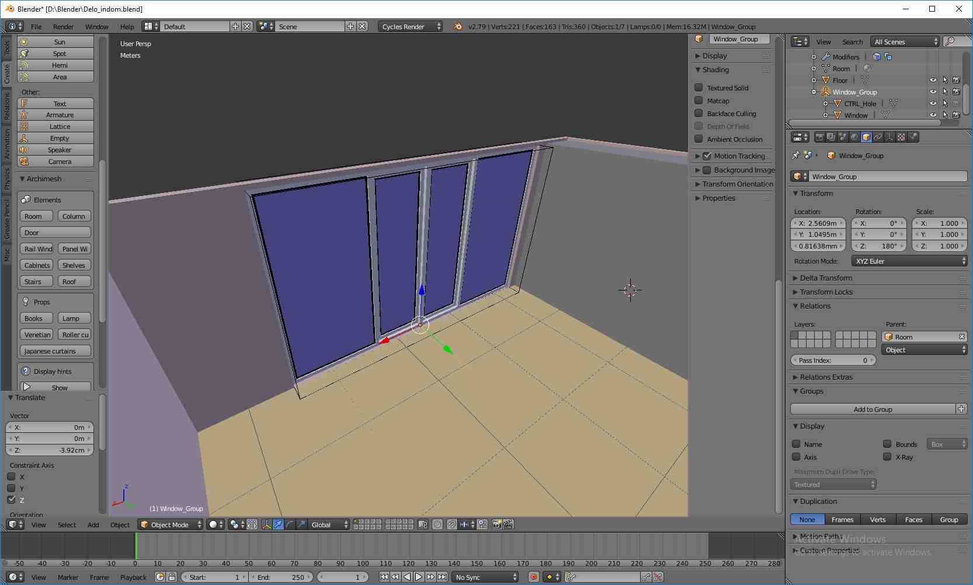973x585 pixels.
Task: Click the current frame field in the timeline
Action: tap(343, 577)
